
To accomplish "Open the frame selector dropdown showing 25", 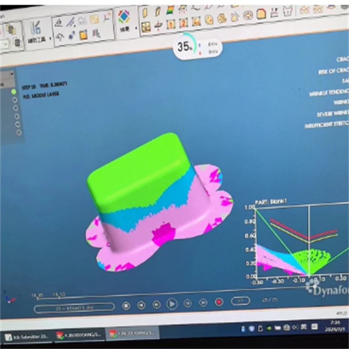I will point(74,308).
